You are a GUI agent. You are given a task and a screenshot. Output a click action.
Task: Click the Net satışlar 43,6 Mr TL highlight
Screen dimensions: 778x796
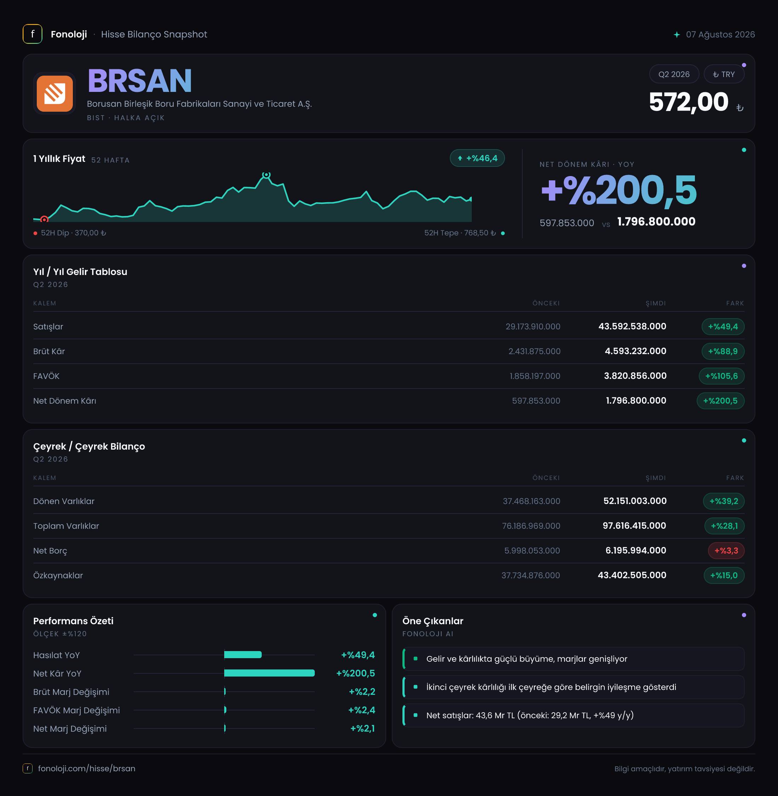pos(573,715)
